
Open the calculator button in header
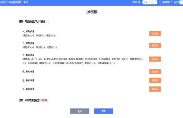pos(165,2)
